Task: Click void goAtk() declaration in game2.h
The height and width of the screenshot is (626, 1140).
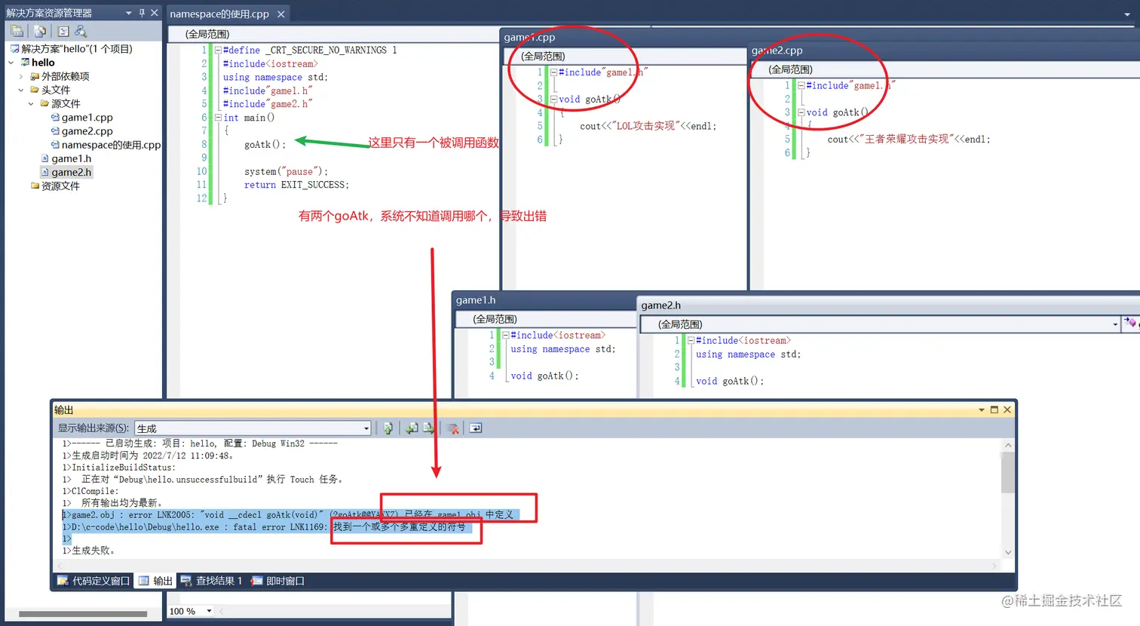Action: [730, 381]
